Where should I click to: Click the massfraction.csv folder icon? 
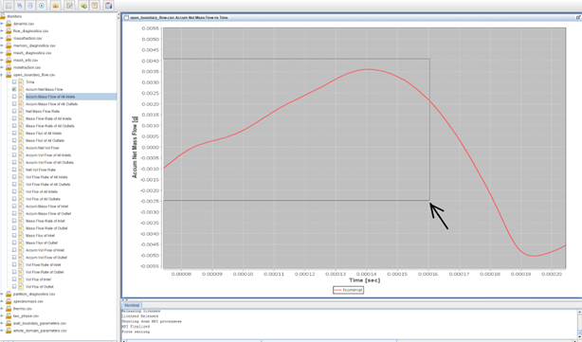click(9, 38)
